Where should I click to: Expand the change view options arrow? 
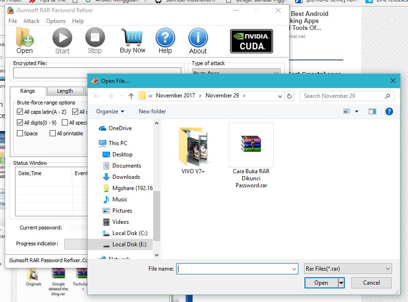click(357, 111)
